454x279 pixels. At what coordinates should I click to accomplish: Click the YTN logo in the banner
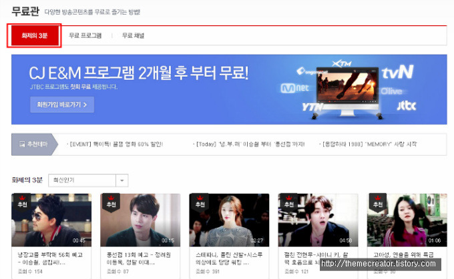(x=312, y=107)
